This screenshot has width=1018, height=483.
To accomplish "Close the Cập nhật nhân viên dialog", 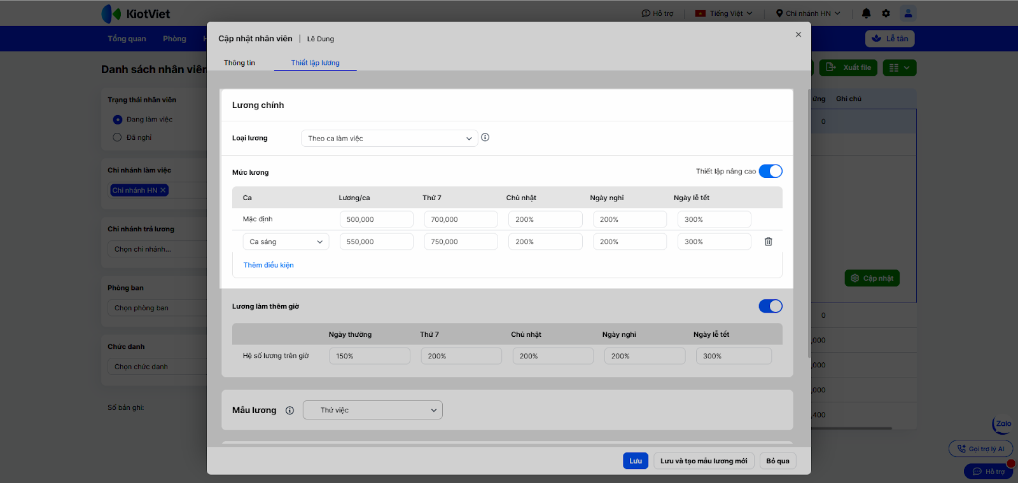I will [x=798, y=35].
